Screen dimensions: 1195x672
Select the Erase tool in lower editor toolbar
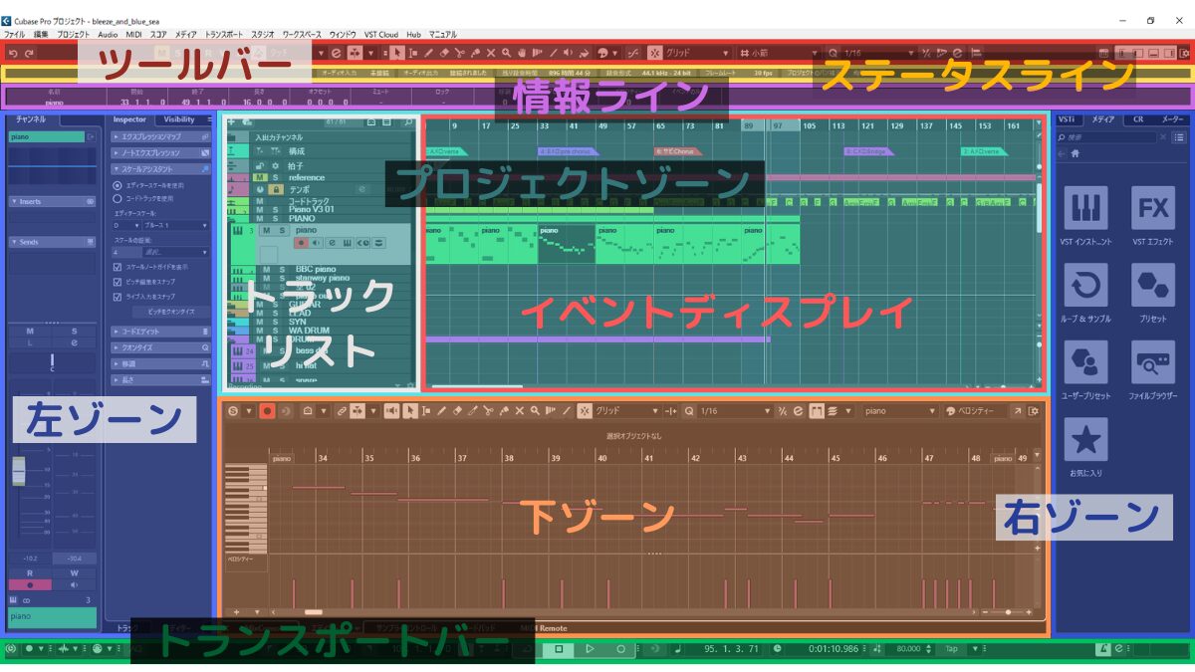pyautogui.click(x=457, y=410)
